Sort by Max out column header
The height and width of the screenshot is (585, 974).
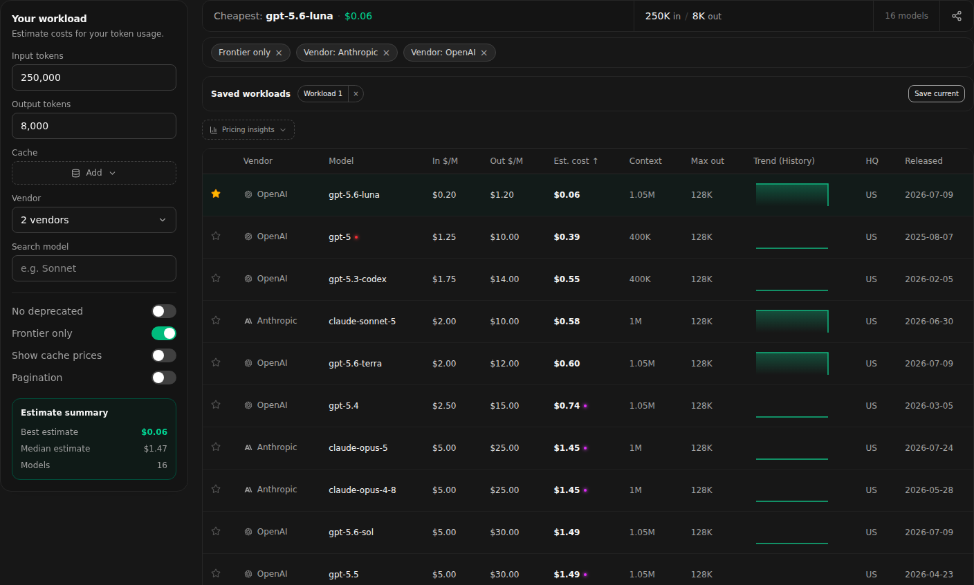click(708, 160)
